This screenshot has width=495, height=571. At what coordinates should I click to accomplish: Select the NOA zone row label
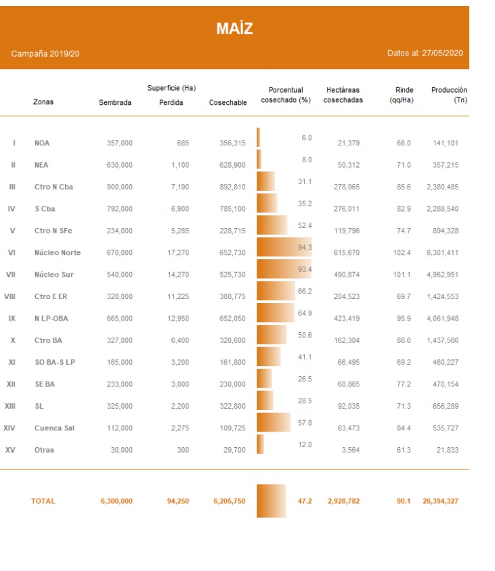coord(42,143)
